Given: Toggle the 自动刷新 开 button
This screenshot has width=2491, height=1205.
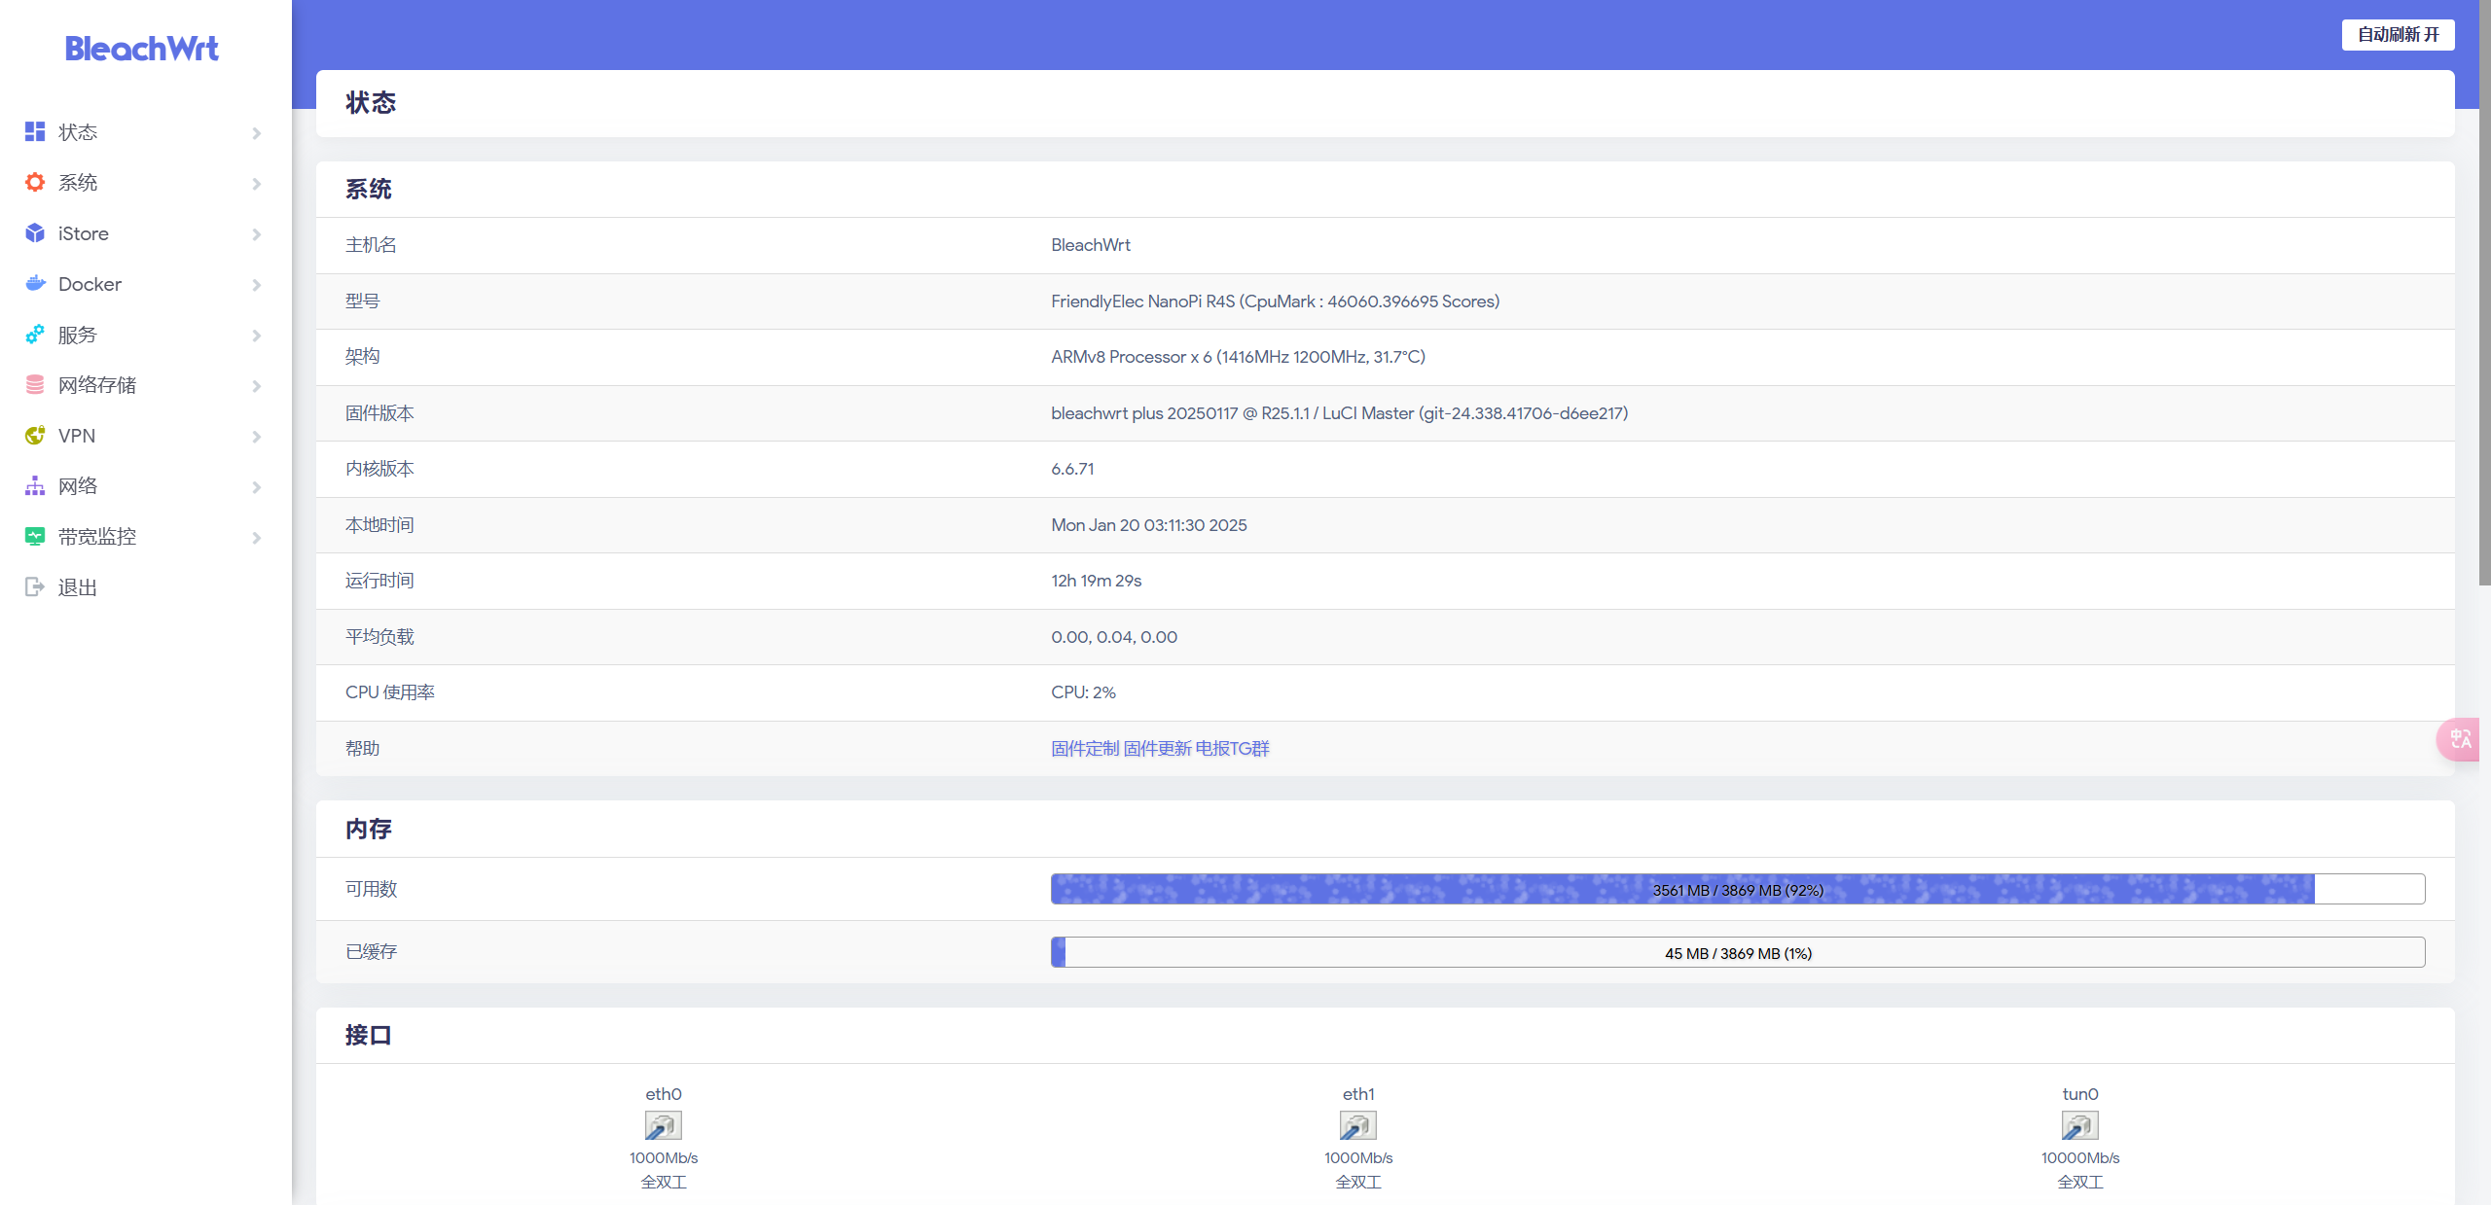Looking at the screenshot, I should (2398, 35).
